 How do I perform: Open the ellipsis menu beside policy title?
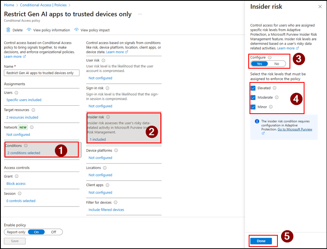tap(140, 14)
